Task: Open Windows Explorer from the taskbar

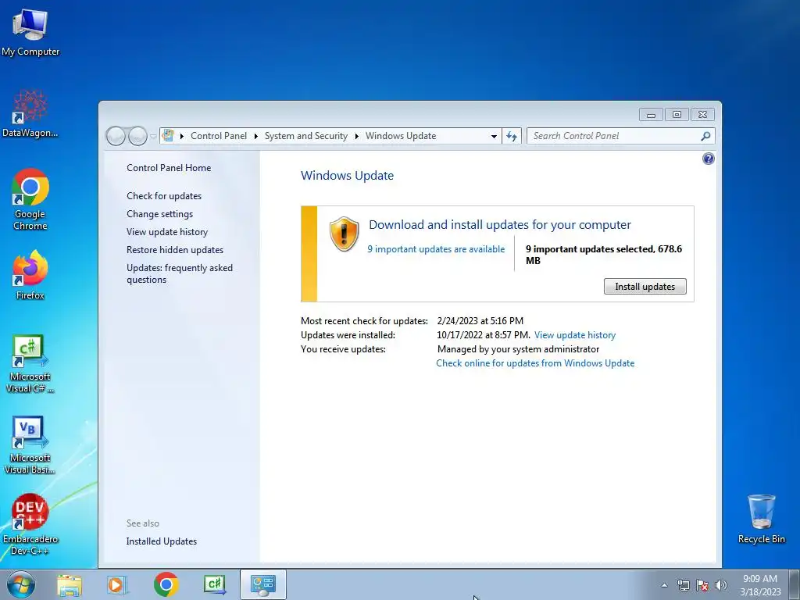Action: coord(70,584)
